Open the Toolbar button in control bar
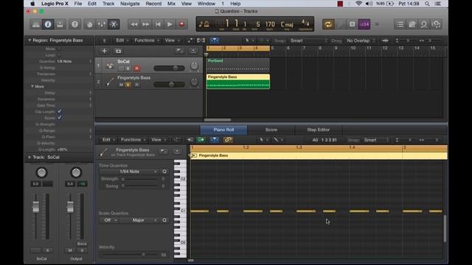The width and height of the screenshot is (472, 265). pyautogui.click(x=60, y=24)
